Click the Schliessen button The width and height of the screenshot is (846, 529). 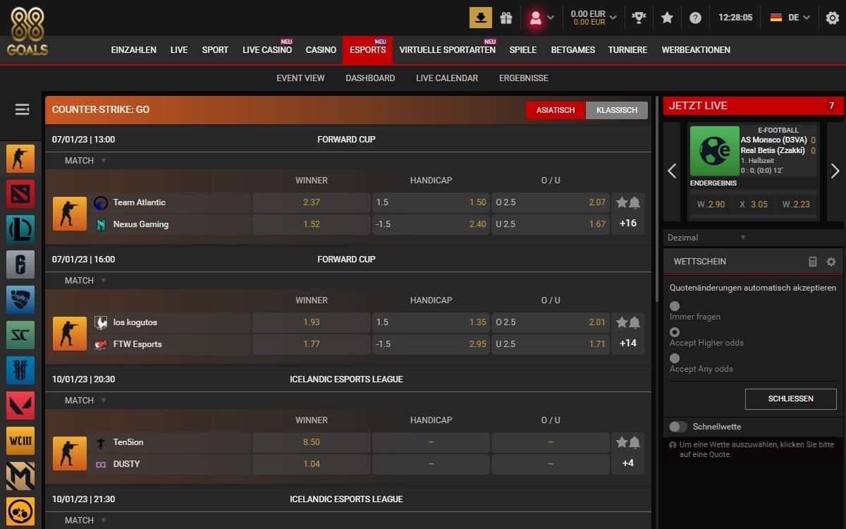pyautogui.click(x=791, y=399)
